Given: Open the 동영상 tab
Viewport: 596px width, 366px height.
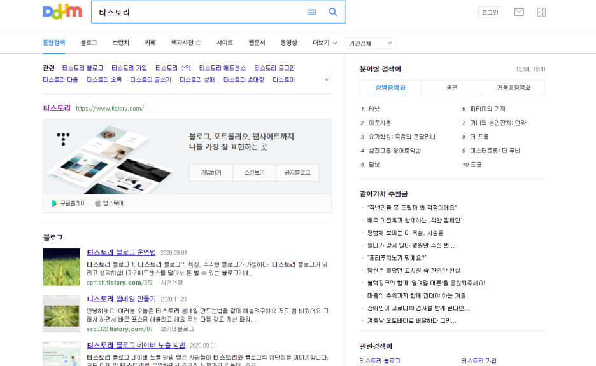Looking at the screenshot, I should click(289, 43).
